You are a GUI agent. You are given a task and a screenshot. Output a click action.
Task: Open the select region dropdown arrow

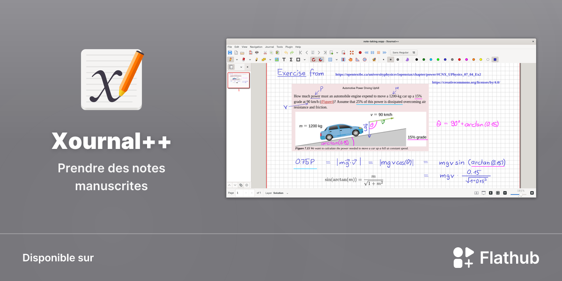click(x=337, y=59)
